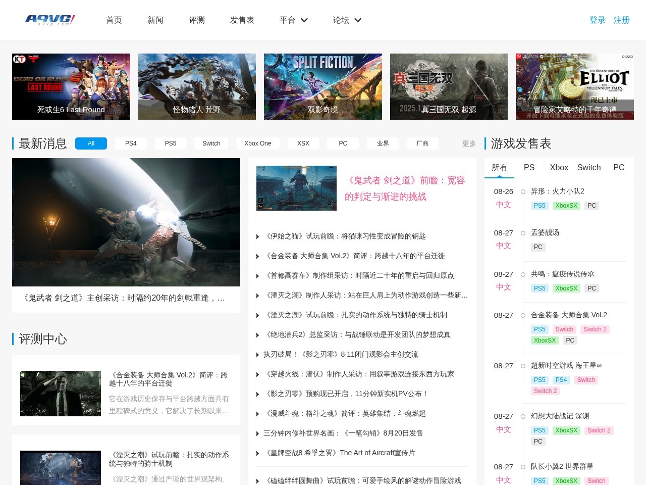Image resolution: width=646 pixels, height=485 pixels.
Task: Filter news by PS5
Action: tap(171, 143)
